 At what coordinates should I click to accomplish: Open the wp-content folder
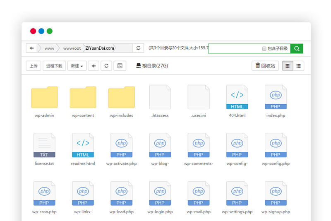click(83, 97)
